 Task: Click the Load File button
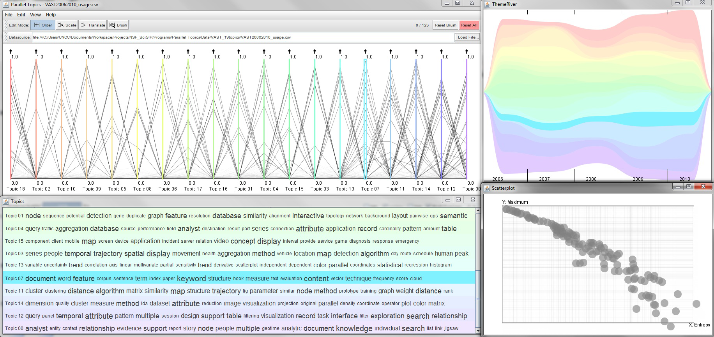tap(467, 37)
